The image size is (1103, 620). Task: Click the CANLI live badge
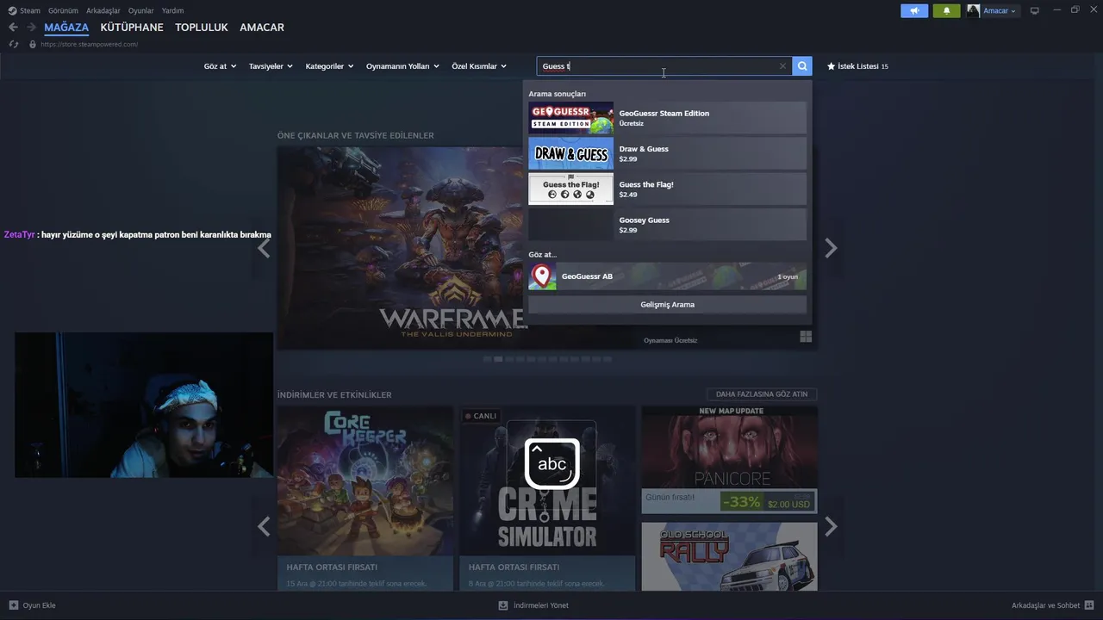pyautogui.click(x=481, y=416)
